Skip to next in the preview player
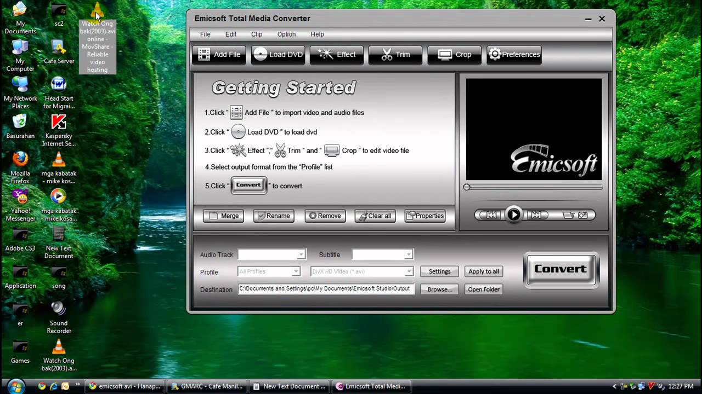702x394 pixels. [x=536, y=215]
